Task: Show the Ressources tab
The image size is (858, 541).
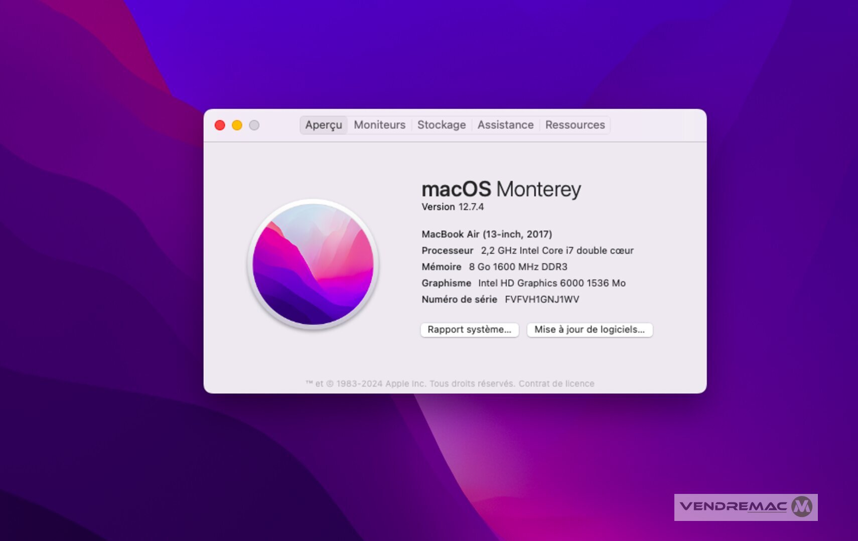Action: click(x=575, y=125)
